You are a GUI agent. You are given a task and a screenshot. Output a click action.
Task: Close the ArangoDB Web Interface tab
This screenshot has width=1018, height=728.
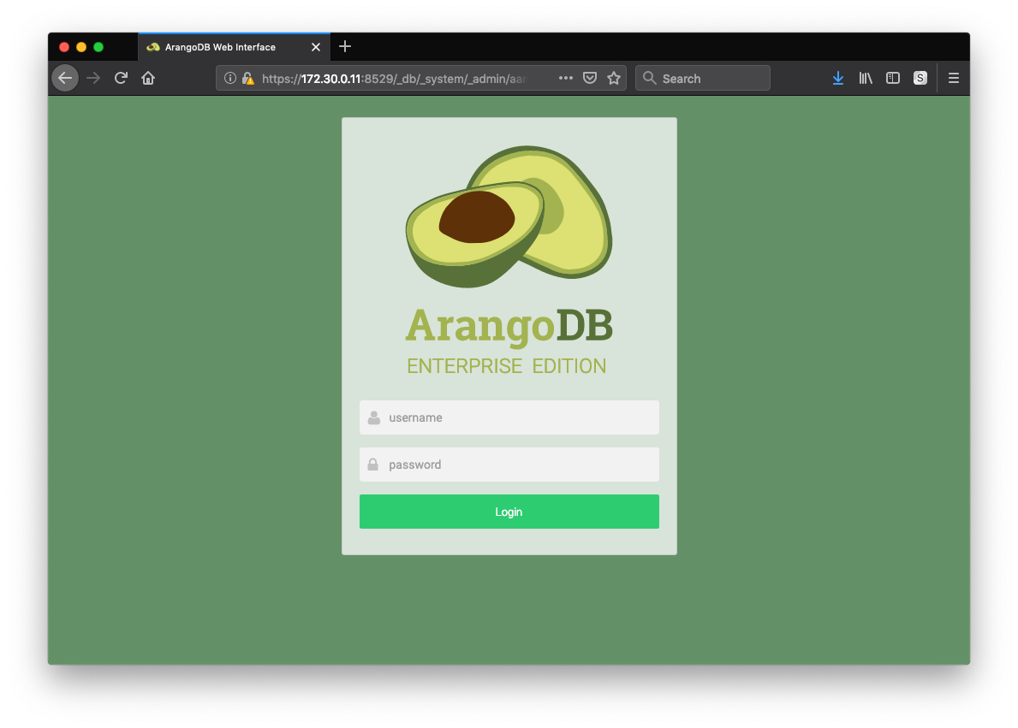point(316,47)
